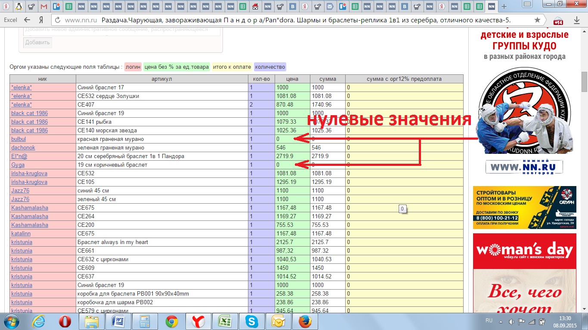
Task: Switch to the Gmail tab
Action: click(43, 6)
